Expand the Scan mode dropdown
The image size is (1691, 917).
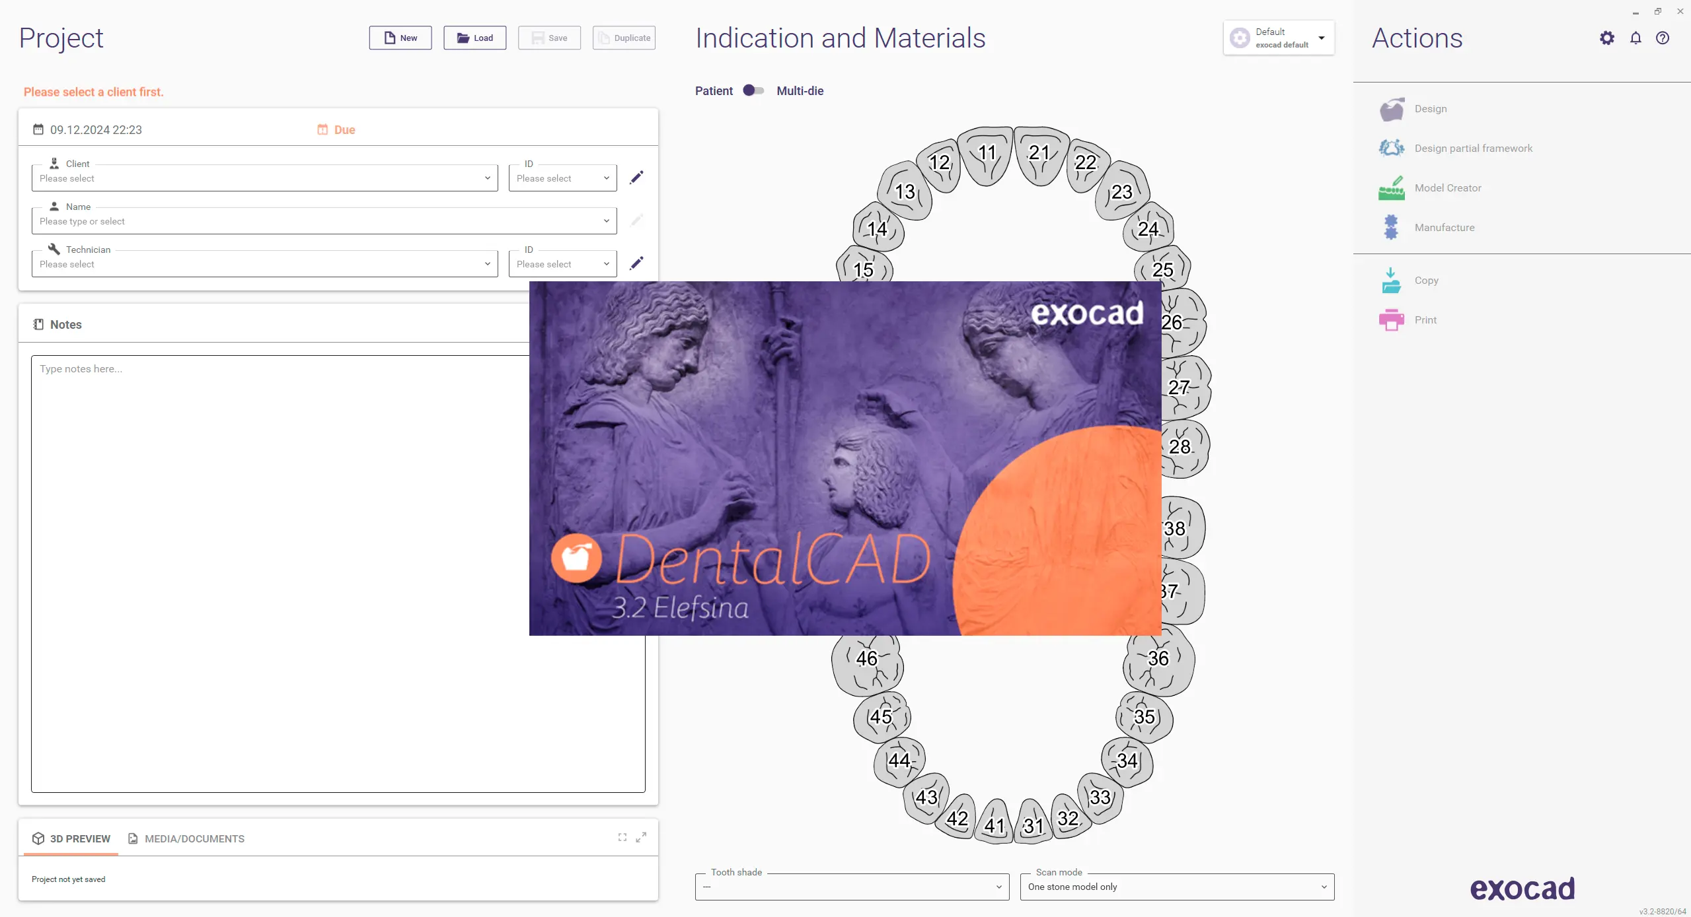1177,887
